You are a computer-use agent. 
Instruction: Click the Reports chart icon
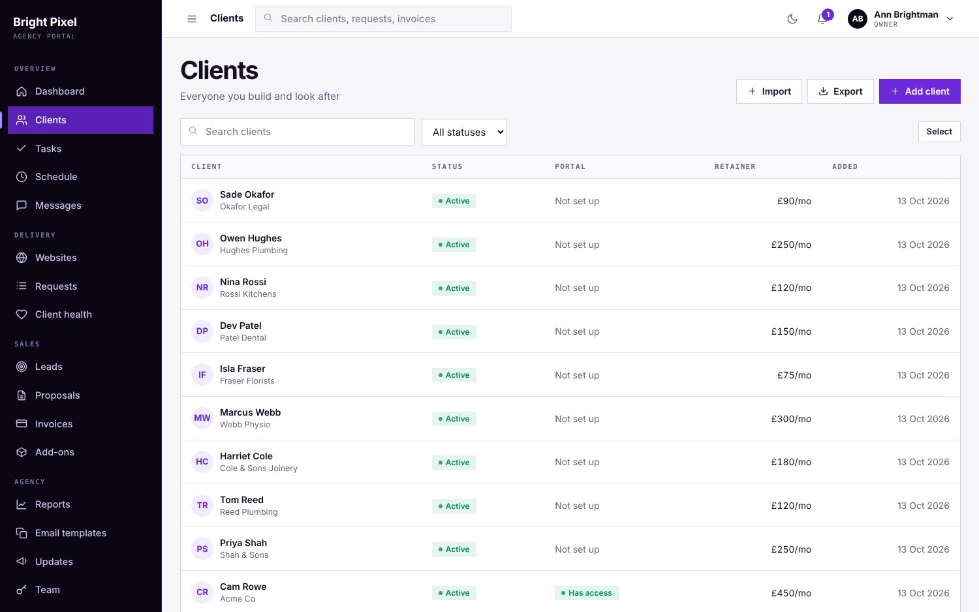pos(22,504)
